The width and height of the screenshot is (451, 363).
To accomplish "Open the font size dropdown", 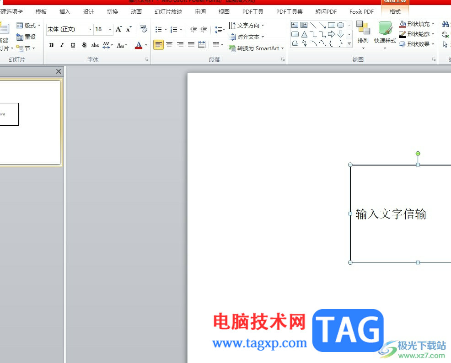I will pos(110,29).
